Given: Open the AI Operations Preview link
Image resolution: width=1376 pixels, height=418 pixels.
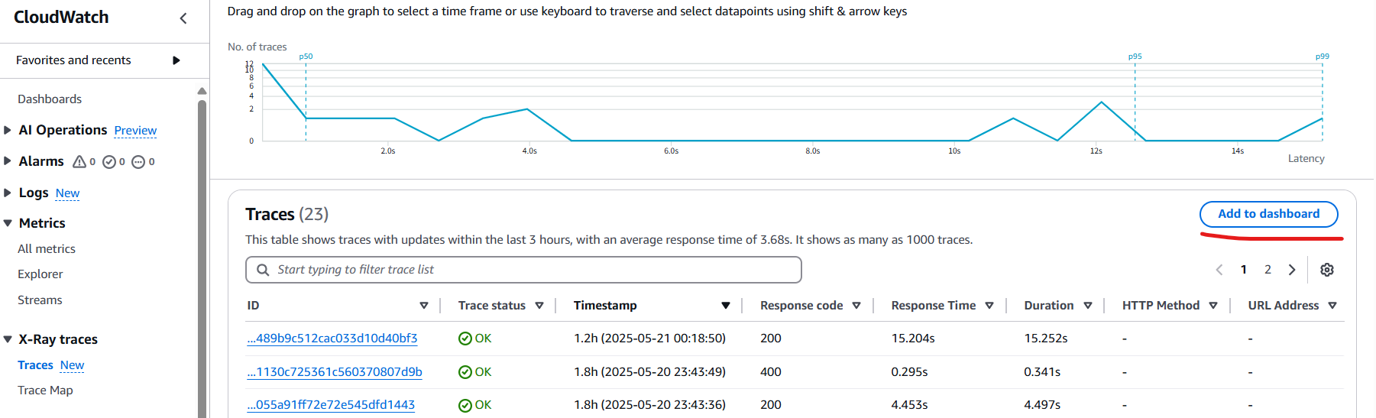Looking at the screenshot, I should (135, 131).
